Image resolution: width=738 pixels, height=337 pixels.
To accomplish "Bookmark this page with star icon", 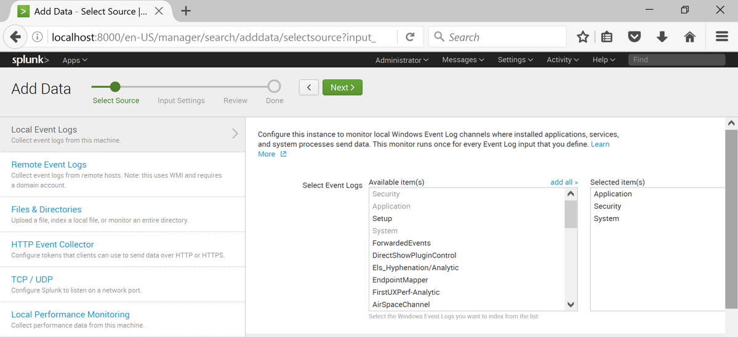I will click(x=582, y=37).
